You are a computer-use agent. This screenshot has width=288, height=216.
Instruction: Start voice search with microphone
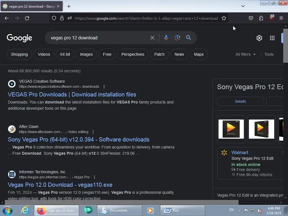[166, 38]
